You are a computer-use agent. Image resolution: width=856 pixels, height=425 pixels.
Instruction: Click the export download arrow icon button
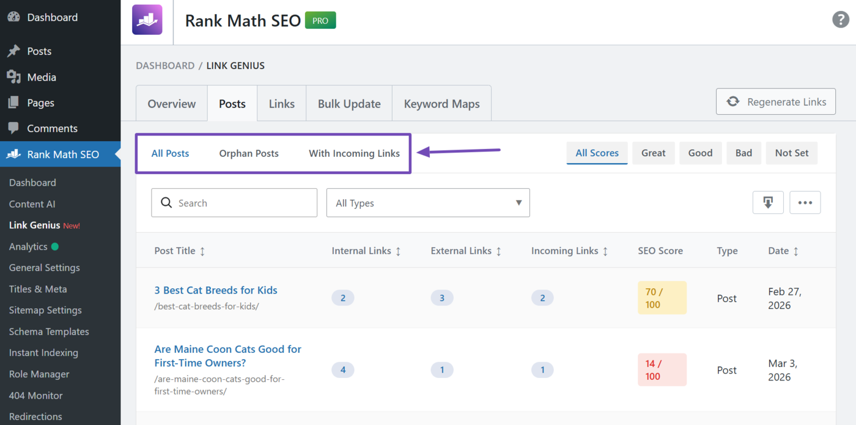pyautogui.click(x=768, y=203)
